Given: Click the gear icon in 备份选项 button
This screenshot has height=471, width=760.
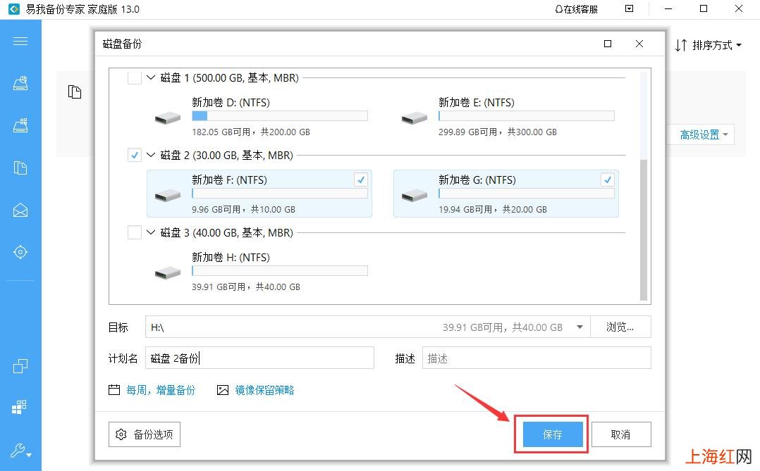Looking at the screenshot, I should [121, 434].
